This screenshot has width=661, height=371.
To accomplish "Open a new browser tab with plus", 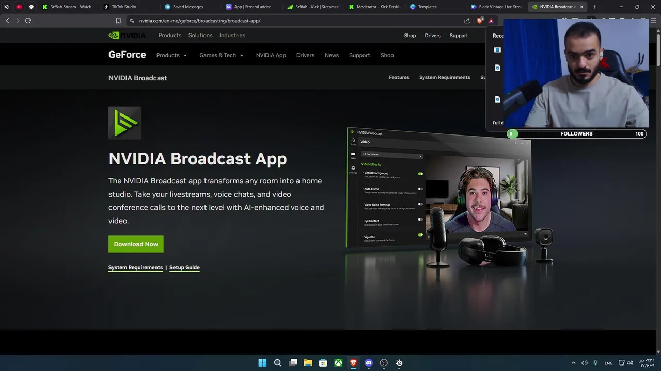I will click(x=594, y=7).
